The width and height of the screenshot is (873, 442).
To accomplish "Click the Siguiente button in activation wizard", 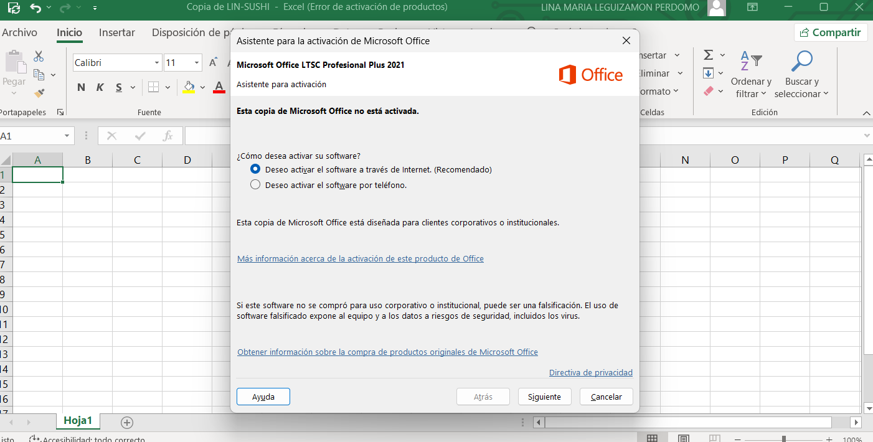I will 544,397.
